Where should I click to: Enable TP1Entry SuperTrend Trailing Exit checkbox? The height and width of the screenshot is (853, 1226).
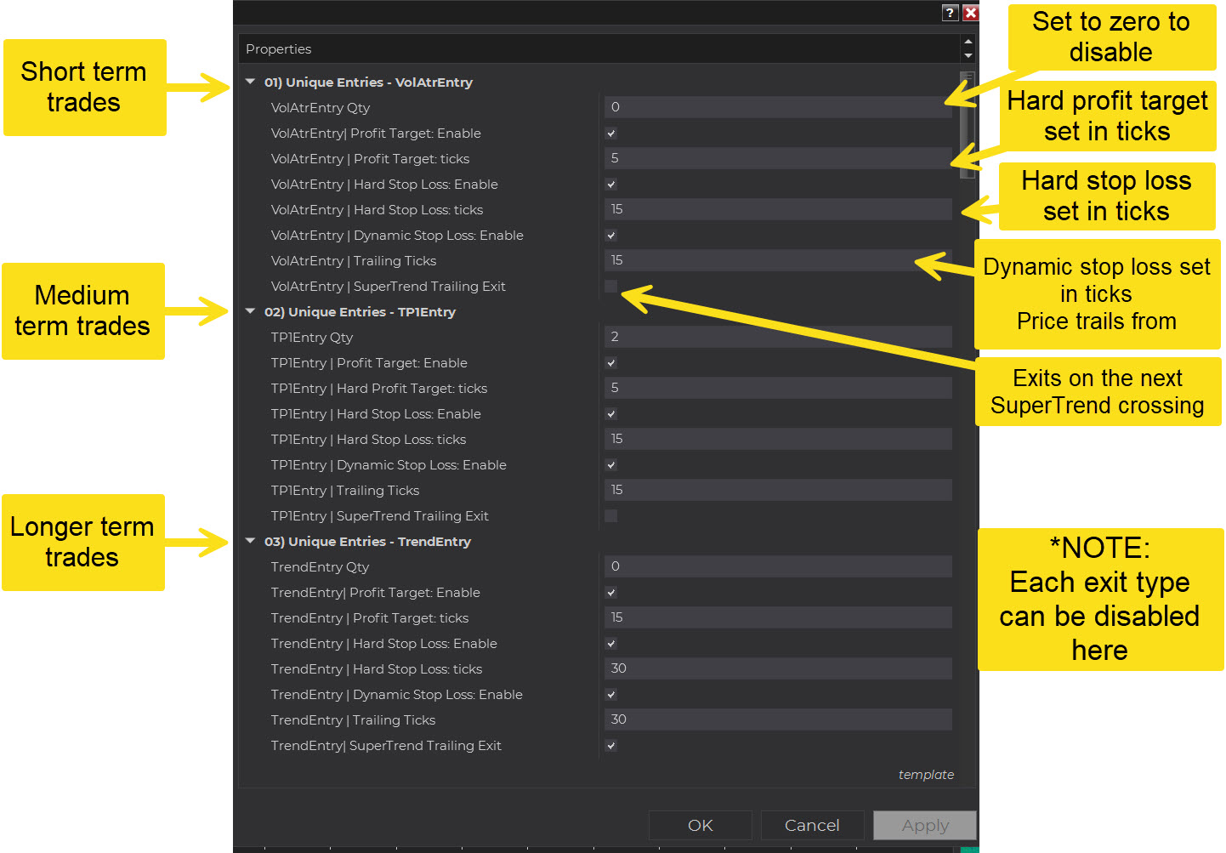click(610, 516)
